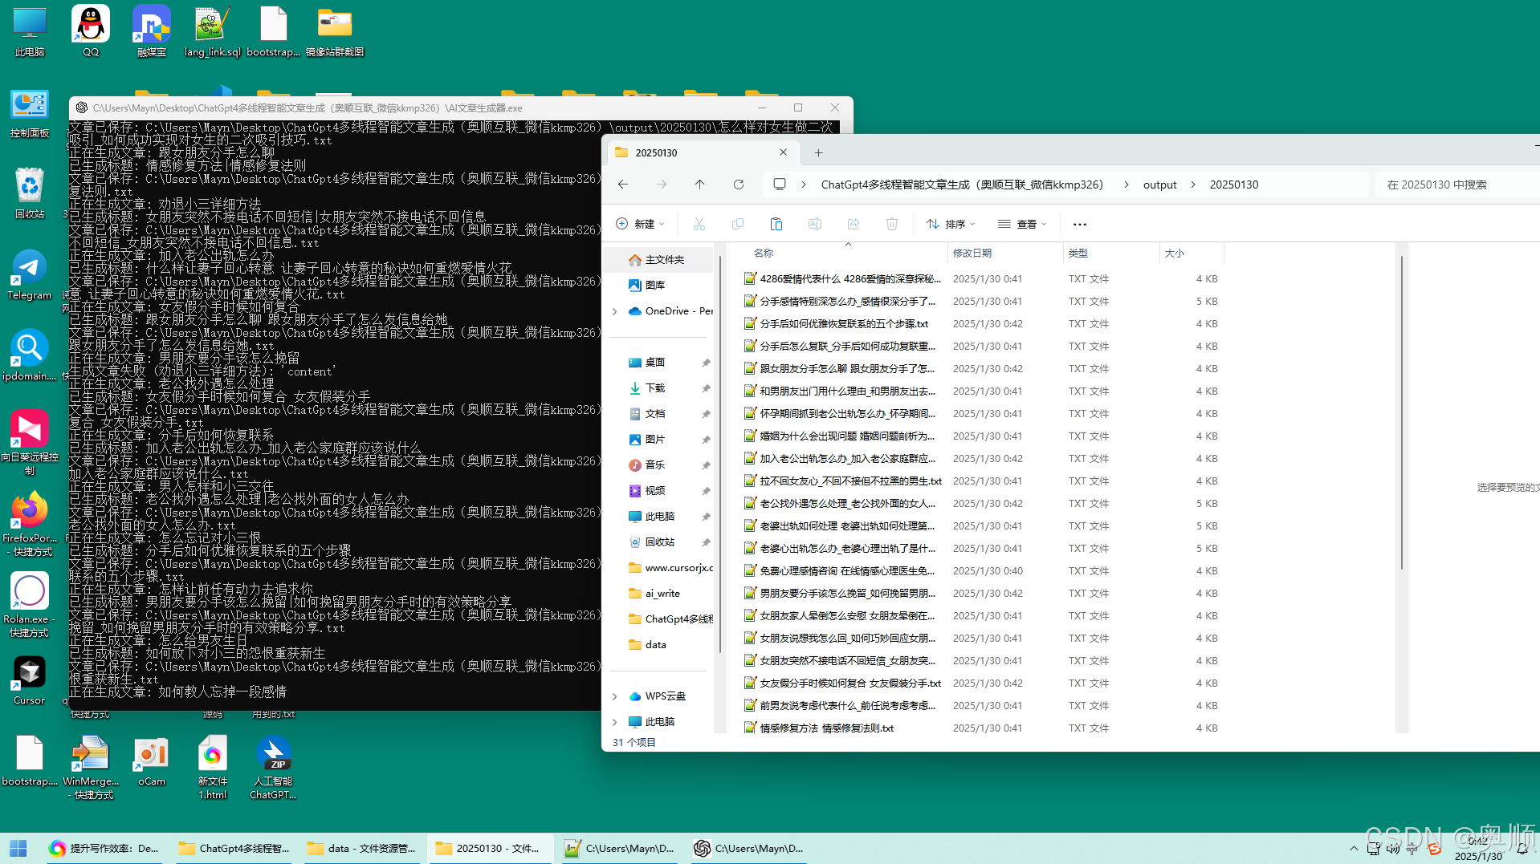1540x864 pixels.
Task: Expand the WPS云盘 tree node
Action: pos(615,696)
